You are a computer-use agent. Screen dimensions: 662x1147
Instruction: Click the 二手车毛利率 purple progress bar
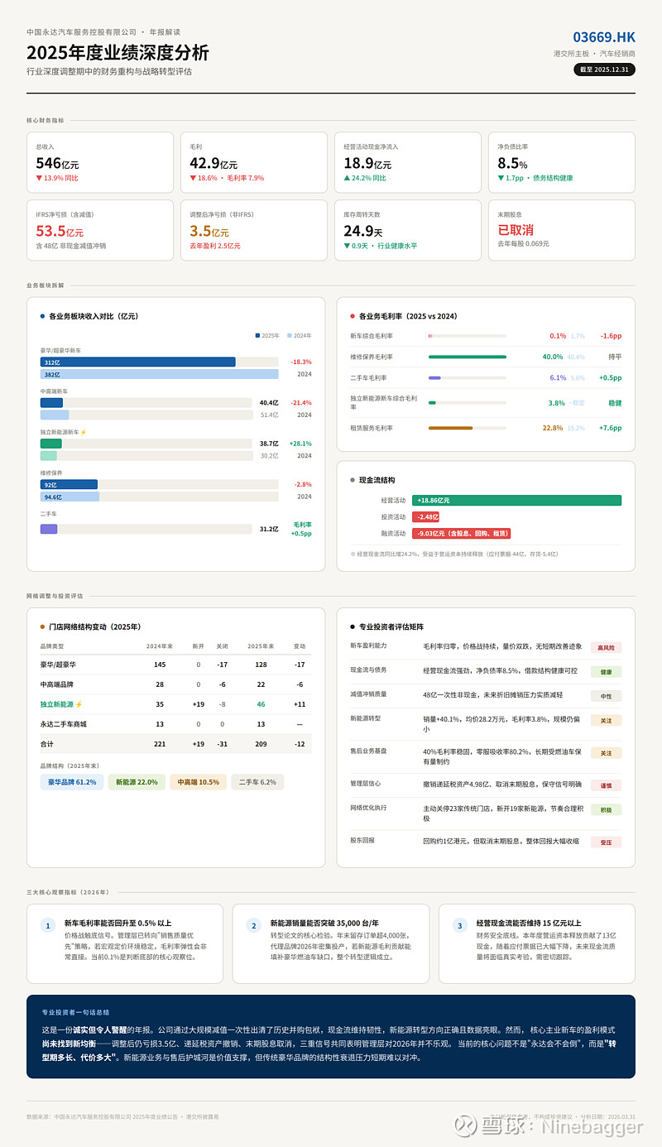point(434,377)
